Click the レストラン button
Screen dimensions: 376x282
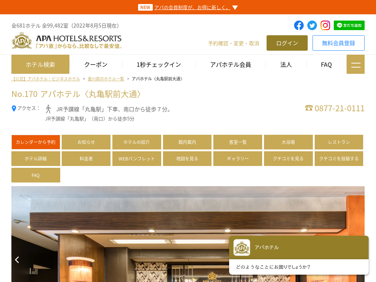coord(339,142)
